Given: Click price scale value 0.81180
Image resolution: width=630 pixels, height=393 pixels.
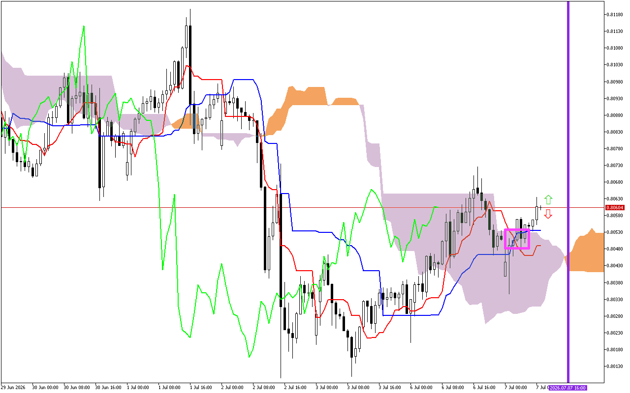Looking at the screenshot, I should point(615,14).
